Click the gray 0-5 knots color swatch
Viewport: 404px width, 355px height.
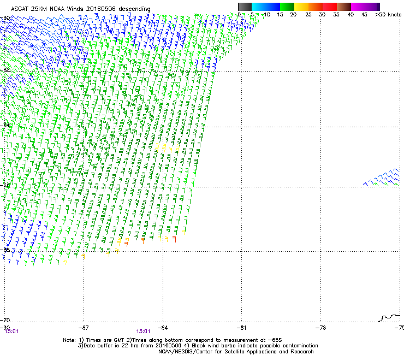[x=245, y=7]
